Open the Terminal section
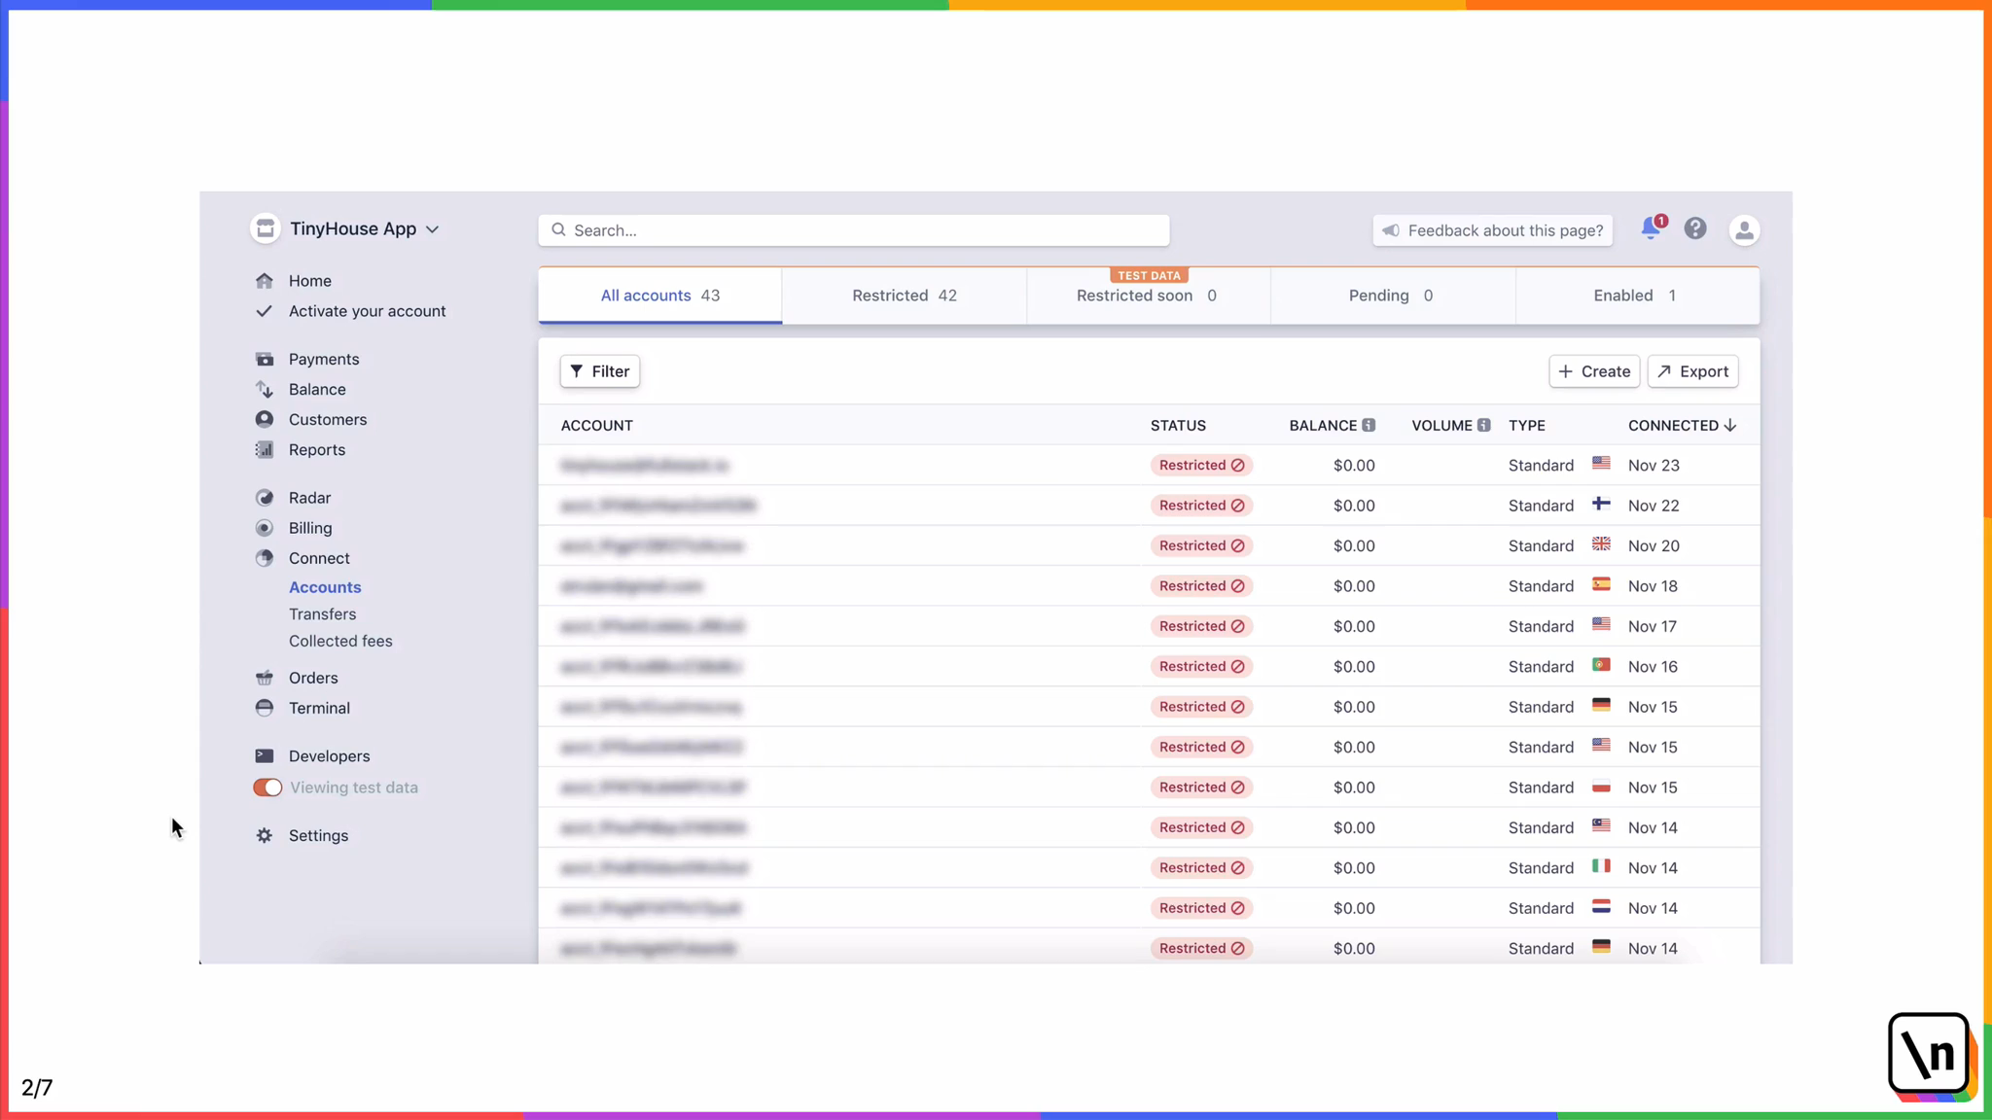Viewport: 1992px width, 1120px height. [318, 708]
